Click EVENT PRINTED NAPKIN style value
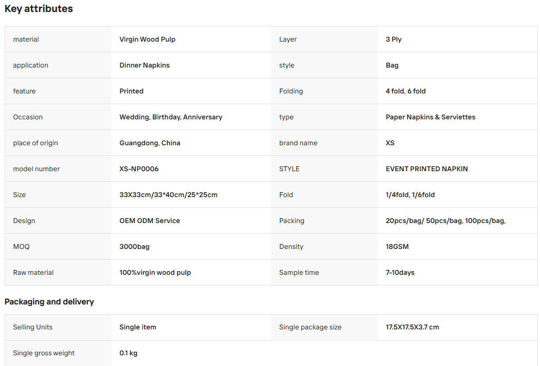Screen dimensions: 540x366 (x=427, y=169)
